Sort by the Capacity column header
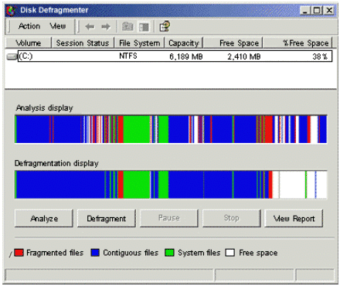Image resolution: width=340 pixels, height=286 pixels. point(184,43)
